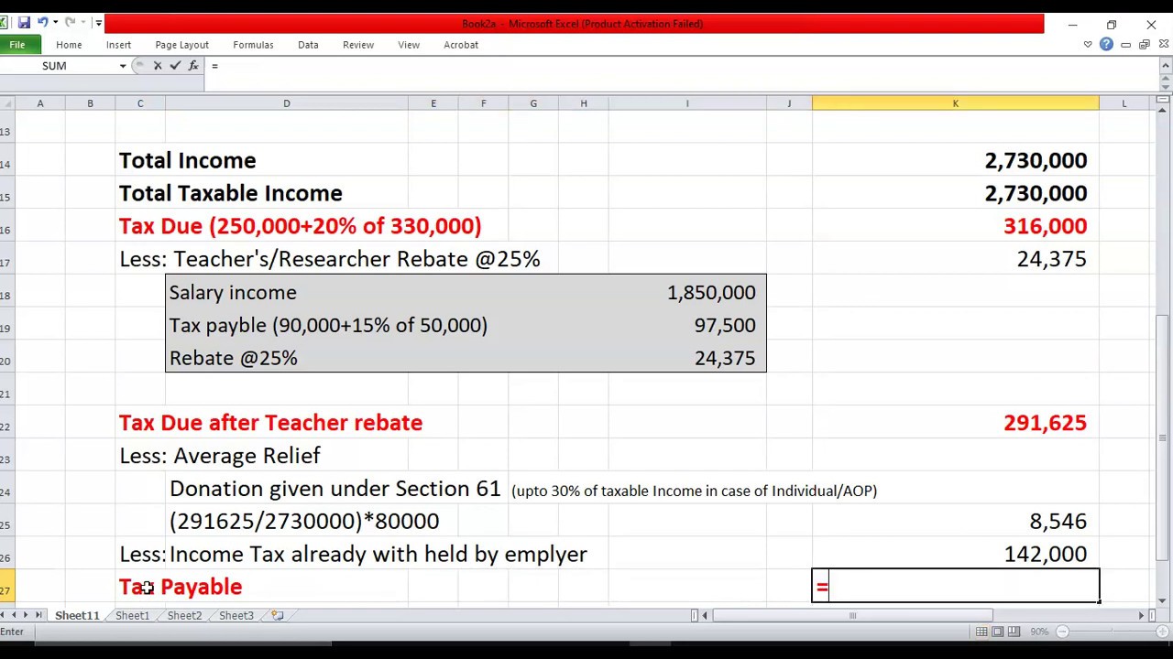Switch to the Sheet3 tab
The height and width of the screenshot is (659, 1173).
236,616
